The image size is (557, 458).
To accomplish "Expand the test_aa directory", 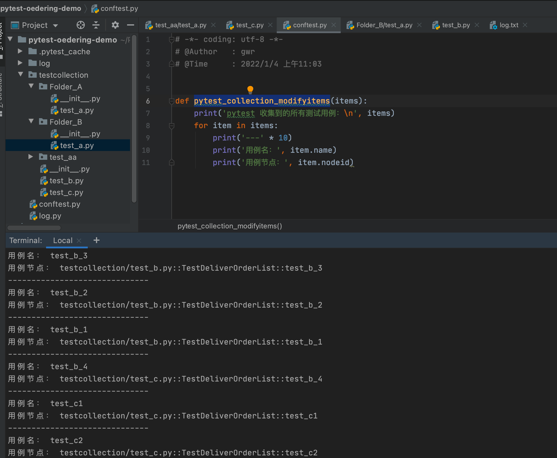I will click(x=31, y=157).
